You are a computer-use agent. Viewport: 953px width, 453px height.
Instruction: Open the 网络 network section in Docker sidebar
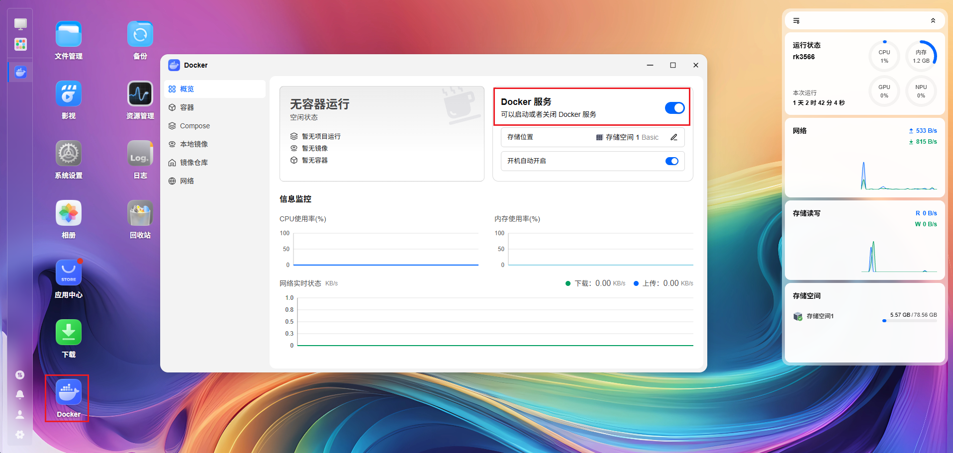point(215,181)
